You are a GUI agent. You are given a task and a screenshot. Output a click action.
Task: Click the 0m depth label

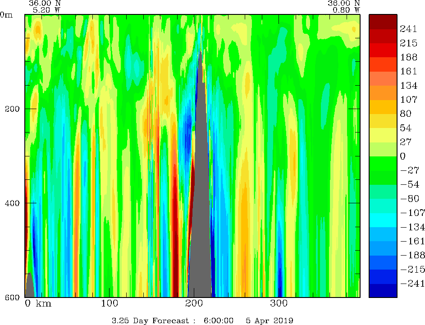point(6,14)
